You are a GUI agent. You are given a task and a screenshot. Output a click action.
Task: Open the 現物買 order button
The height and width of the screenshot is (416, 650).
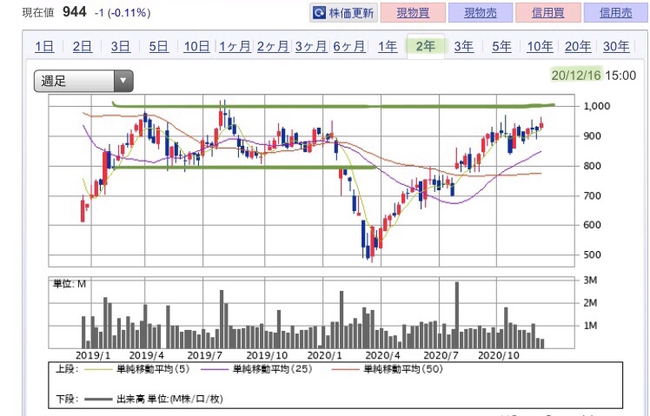[413, 13]
